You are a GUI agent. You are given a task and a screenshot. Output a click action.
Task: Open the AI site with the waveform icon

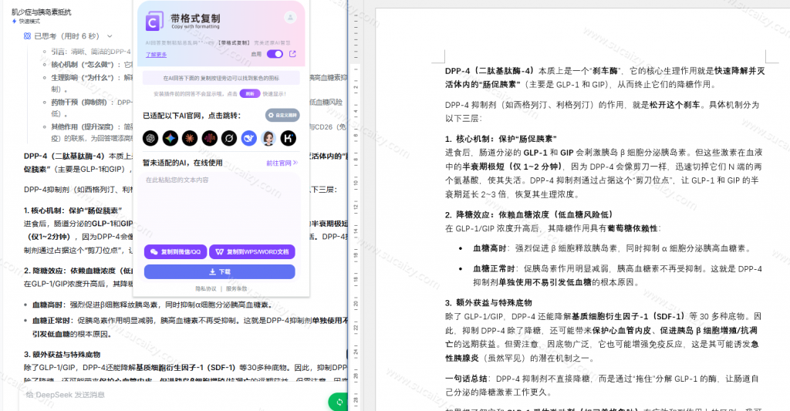[210, 138]
